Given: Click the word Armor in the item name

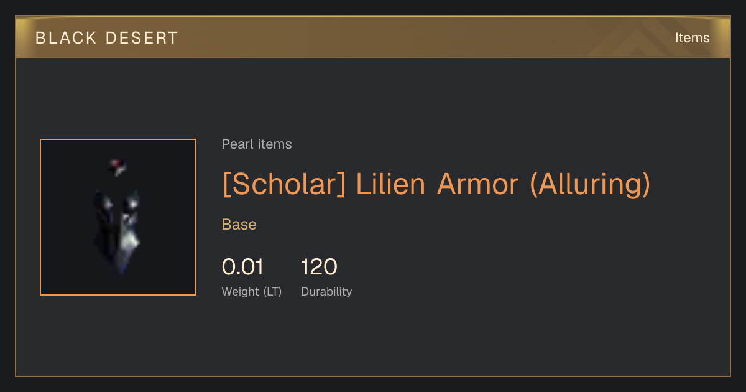Looking at the screenshot, I should 477,184.
